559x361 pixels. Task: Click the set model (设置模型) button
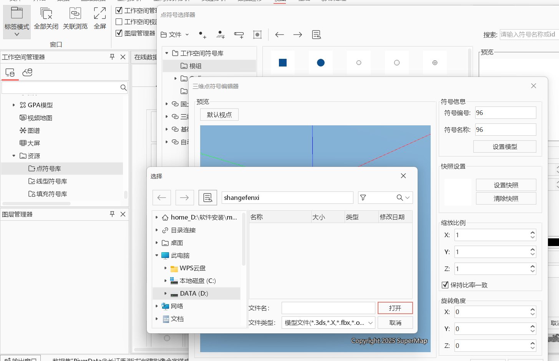504,146
